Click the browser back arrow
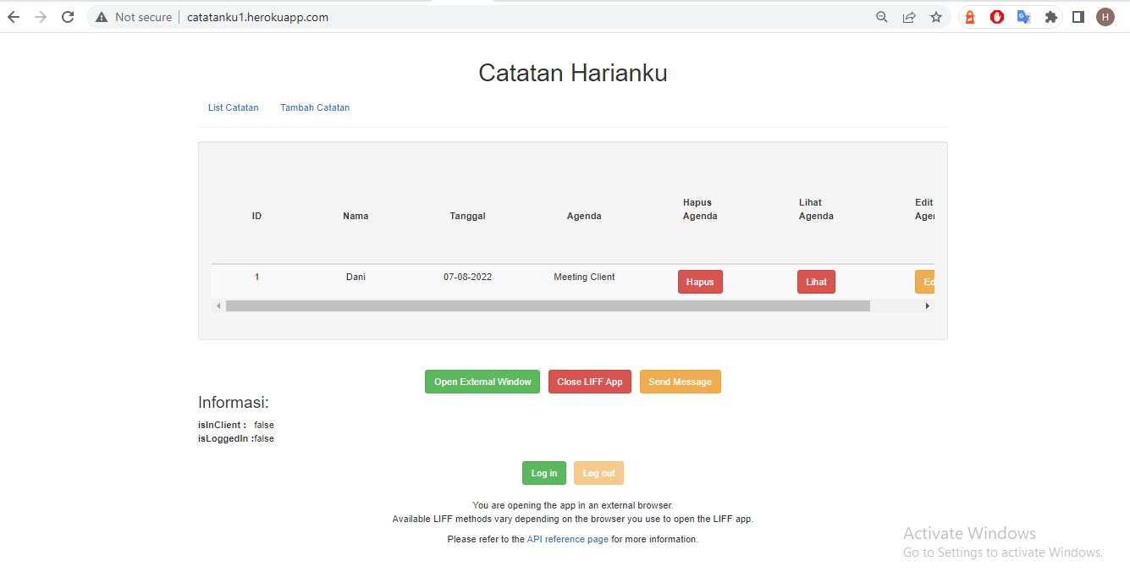The height and width of the screenshot is (572, 1130). pyautogui.click(x=14, y=17)
